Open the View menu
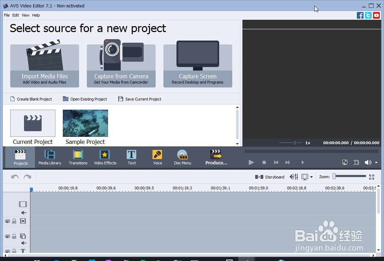The image size is (384, 261). tap(25, 15)
